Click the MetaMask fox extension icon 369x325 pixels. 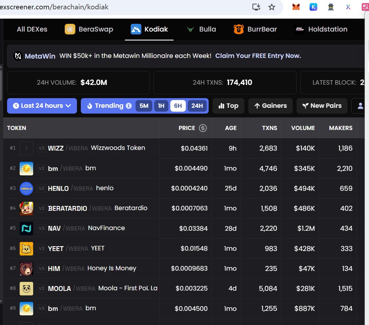(296, 7)
